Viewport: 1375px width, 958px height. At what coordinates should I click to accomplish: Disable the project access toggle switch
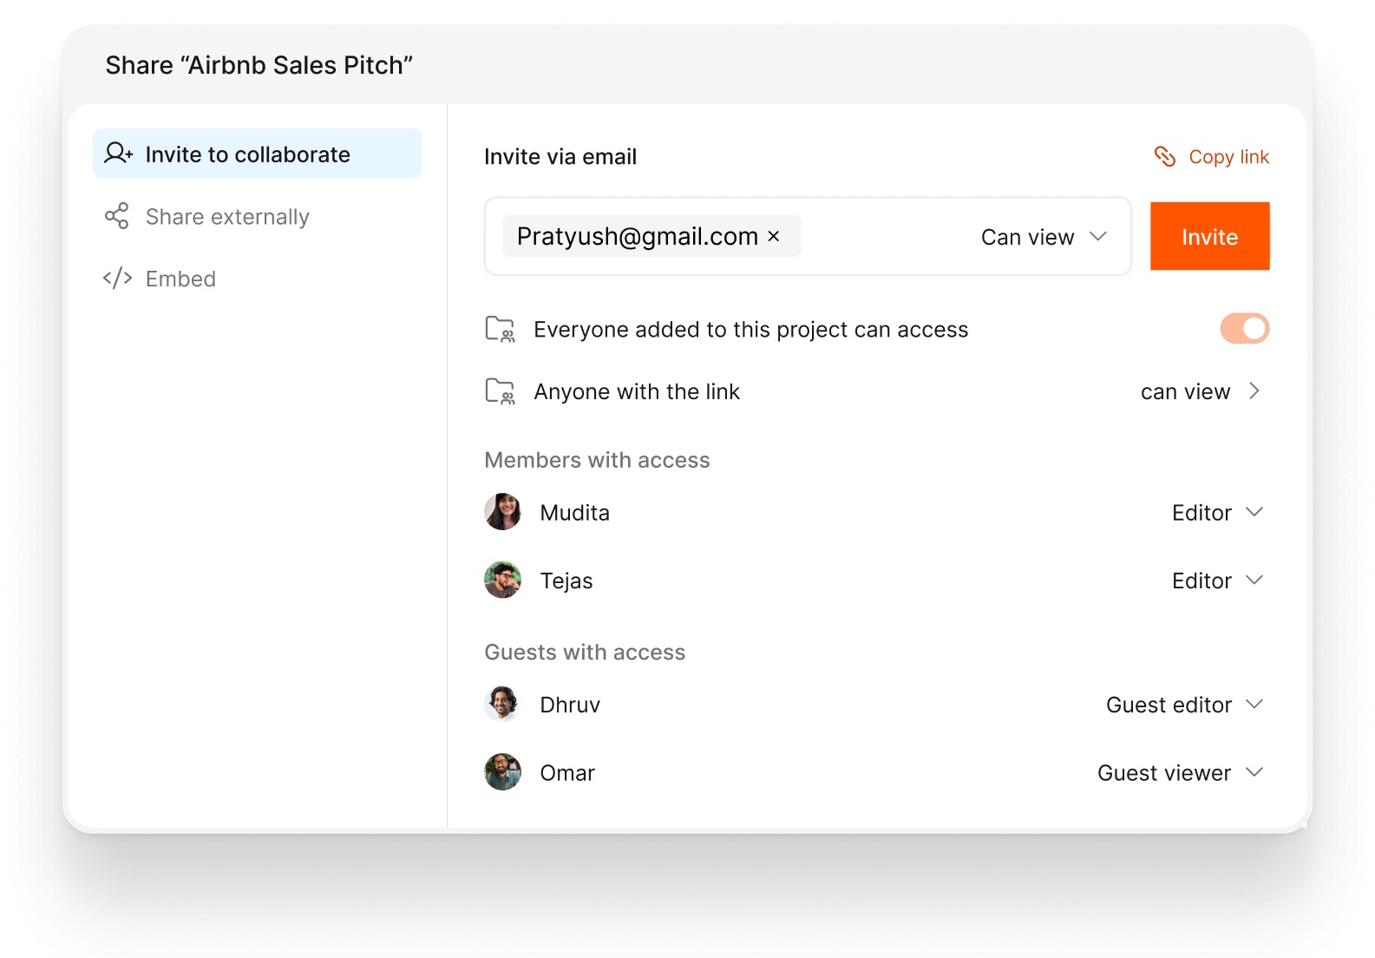point(1245,329)
